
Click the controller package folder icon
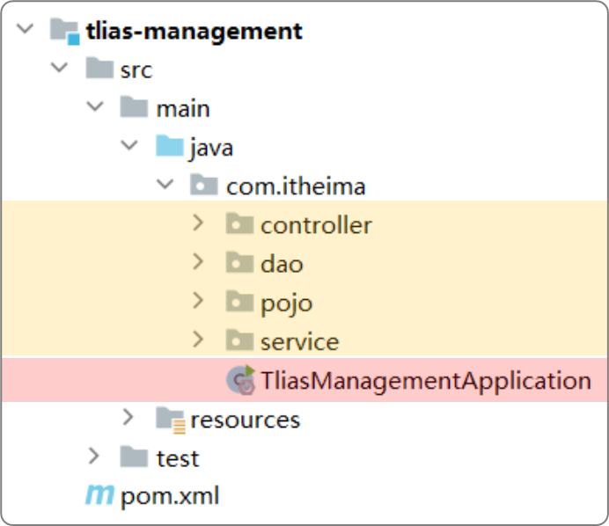[x=239, y=225]
